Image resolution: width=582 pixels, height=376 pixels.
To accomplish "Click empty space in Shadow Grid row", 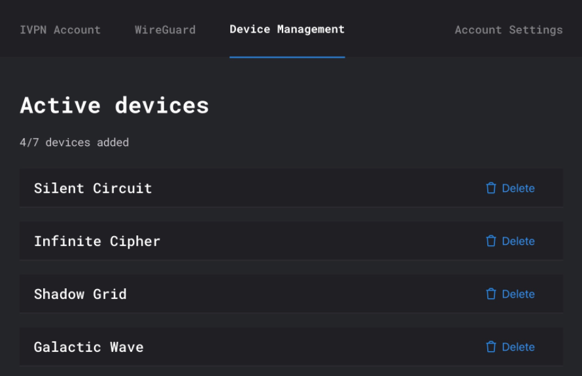I will [304, 294].
